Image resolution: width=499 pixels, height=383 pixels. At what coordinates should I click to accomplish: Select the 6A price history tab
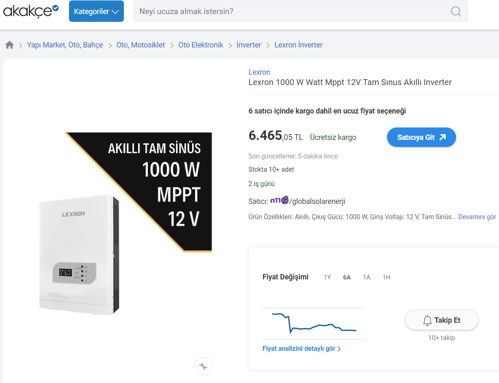point(347,277)
